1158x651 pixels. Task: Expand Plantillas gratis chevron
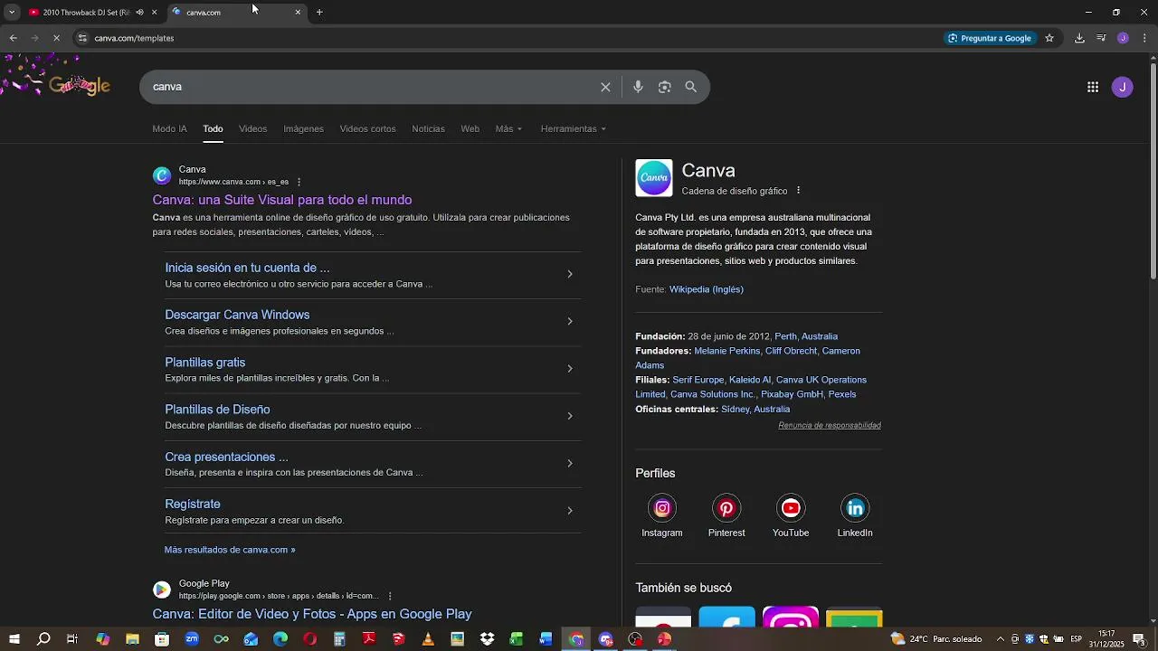coord(570,369)
